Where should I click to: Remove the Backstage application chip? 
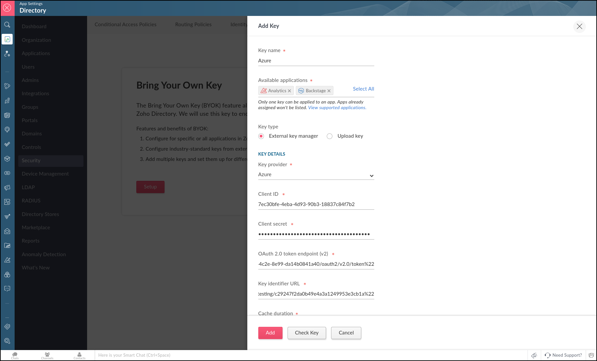[329, 91]
